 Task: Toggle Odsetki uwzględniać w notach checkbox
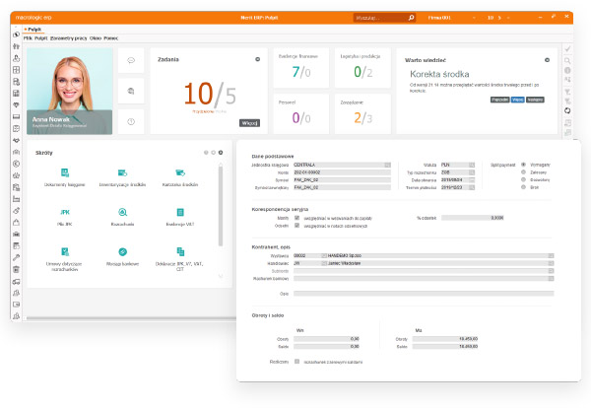[x=297, y=225]
